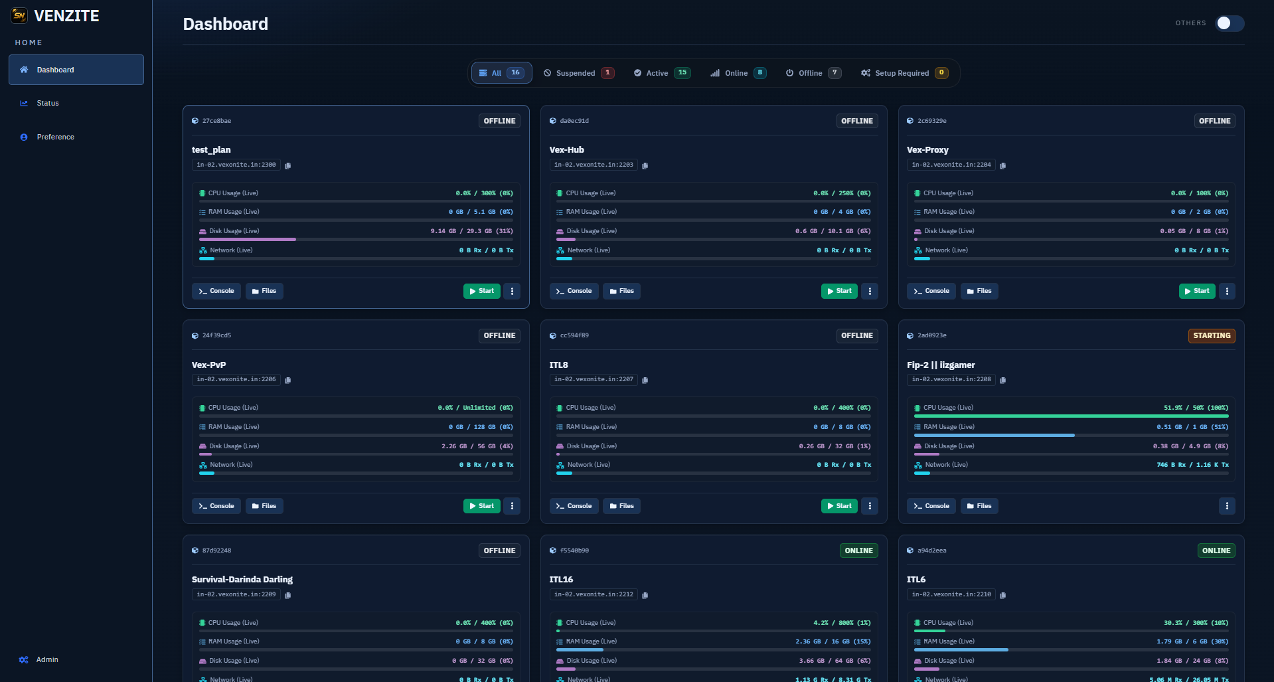The height and width of the screenshot is (682, 1274).
Task: Open Files for Vex-Proxy
Action: click(979, 291)
